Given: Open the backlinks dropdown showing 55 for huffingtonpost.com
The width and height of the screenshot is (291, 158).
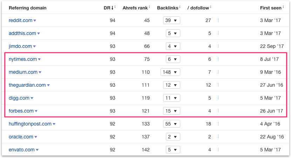Looking at the screenshot, I should pyautogui.click(x=171, y=124).
